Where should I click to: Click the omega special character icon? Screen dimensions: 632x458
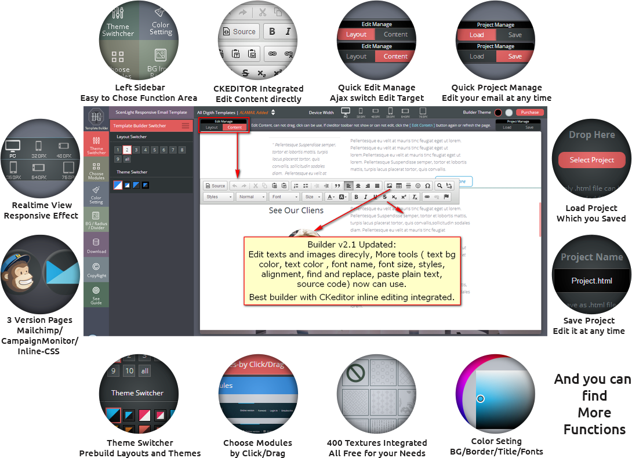point(427,186)
